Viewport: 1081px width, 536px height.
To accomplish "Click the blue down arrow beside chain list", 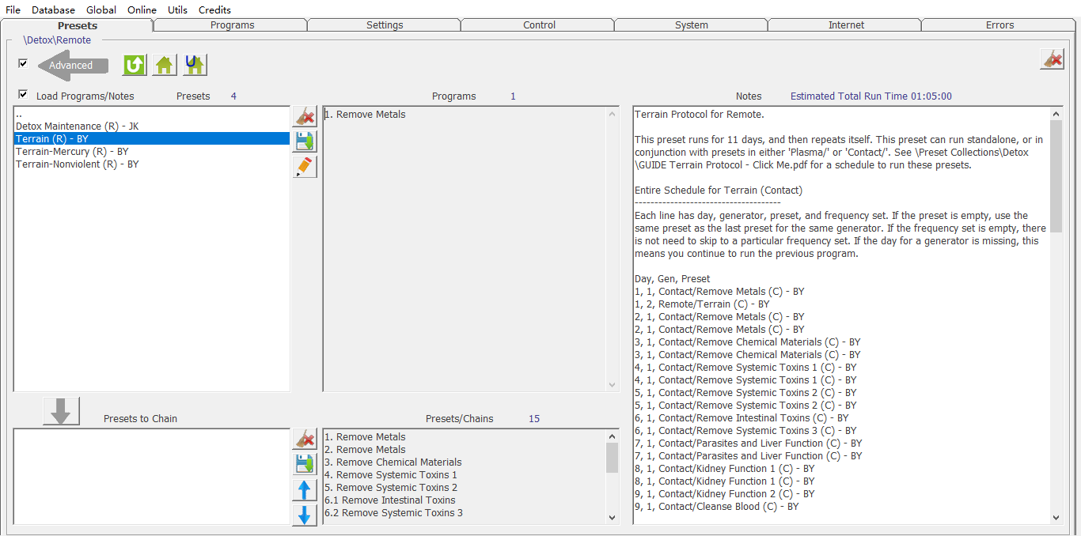I will click(305, 515).
